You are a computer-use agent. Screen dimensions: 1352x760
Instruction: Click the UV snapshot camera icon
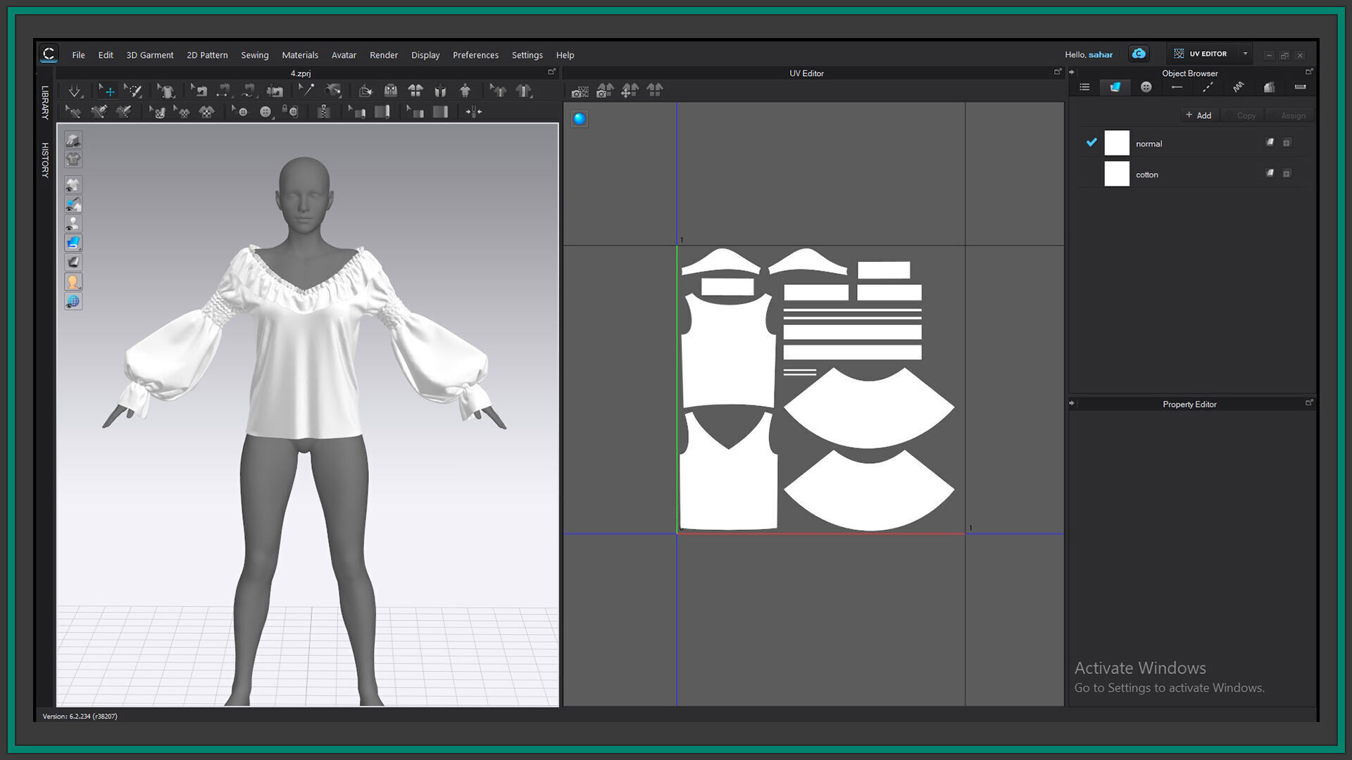[580, 91]
